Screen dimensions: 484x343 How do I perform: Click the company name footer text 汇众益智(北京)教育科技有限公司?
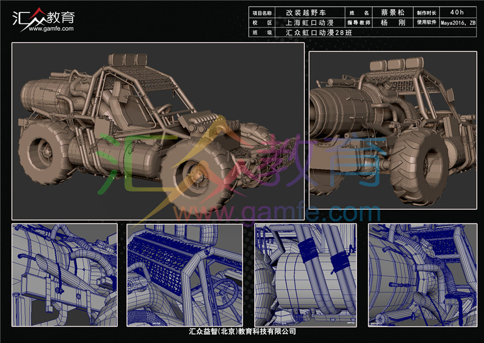coord(243,332)
